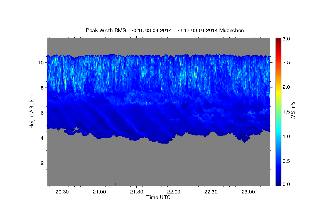
Task: Click the 'RMS m/s' colorbar title
Action: pyautogui.click(x=293, y=111)
